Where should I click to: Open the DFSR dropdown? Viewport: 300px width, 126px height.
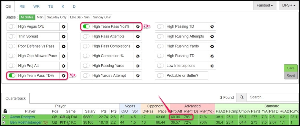(289, 5)
